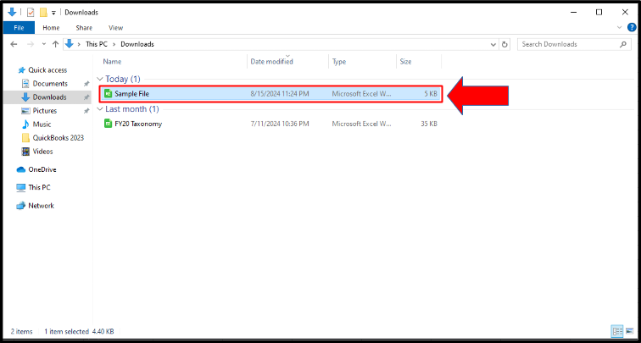Select Network in the navigation pane

[x=41, y=206]
